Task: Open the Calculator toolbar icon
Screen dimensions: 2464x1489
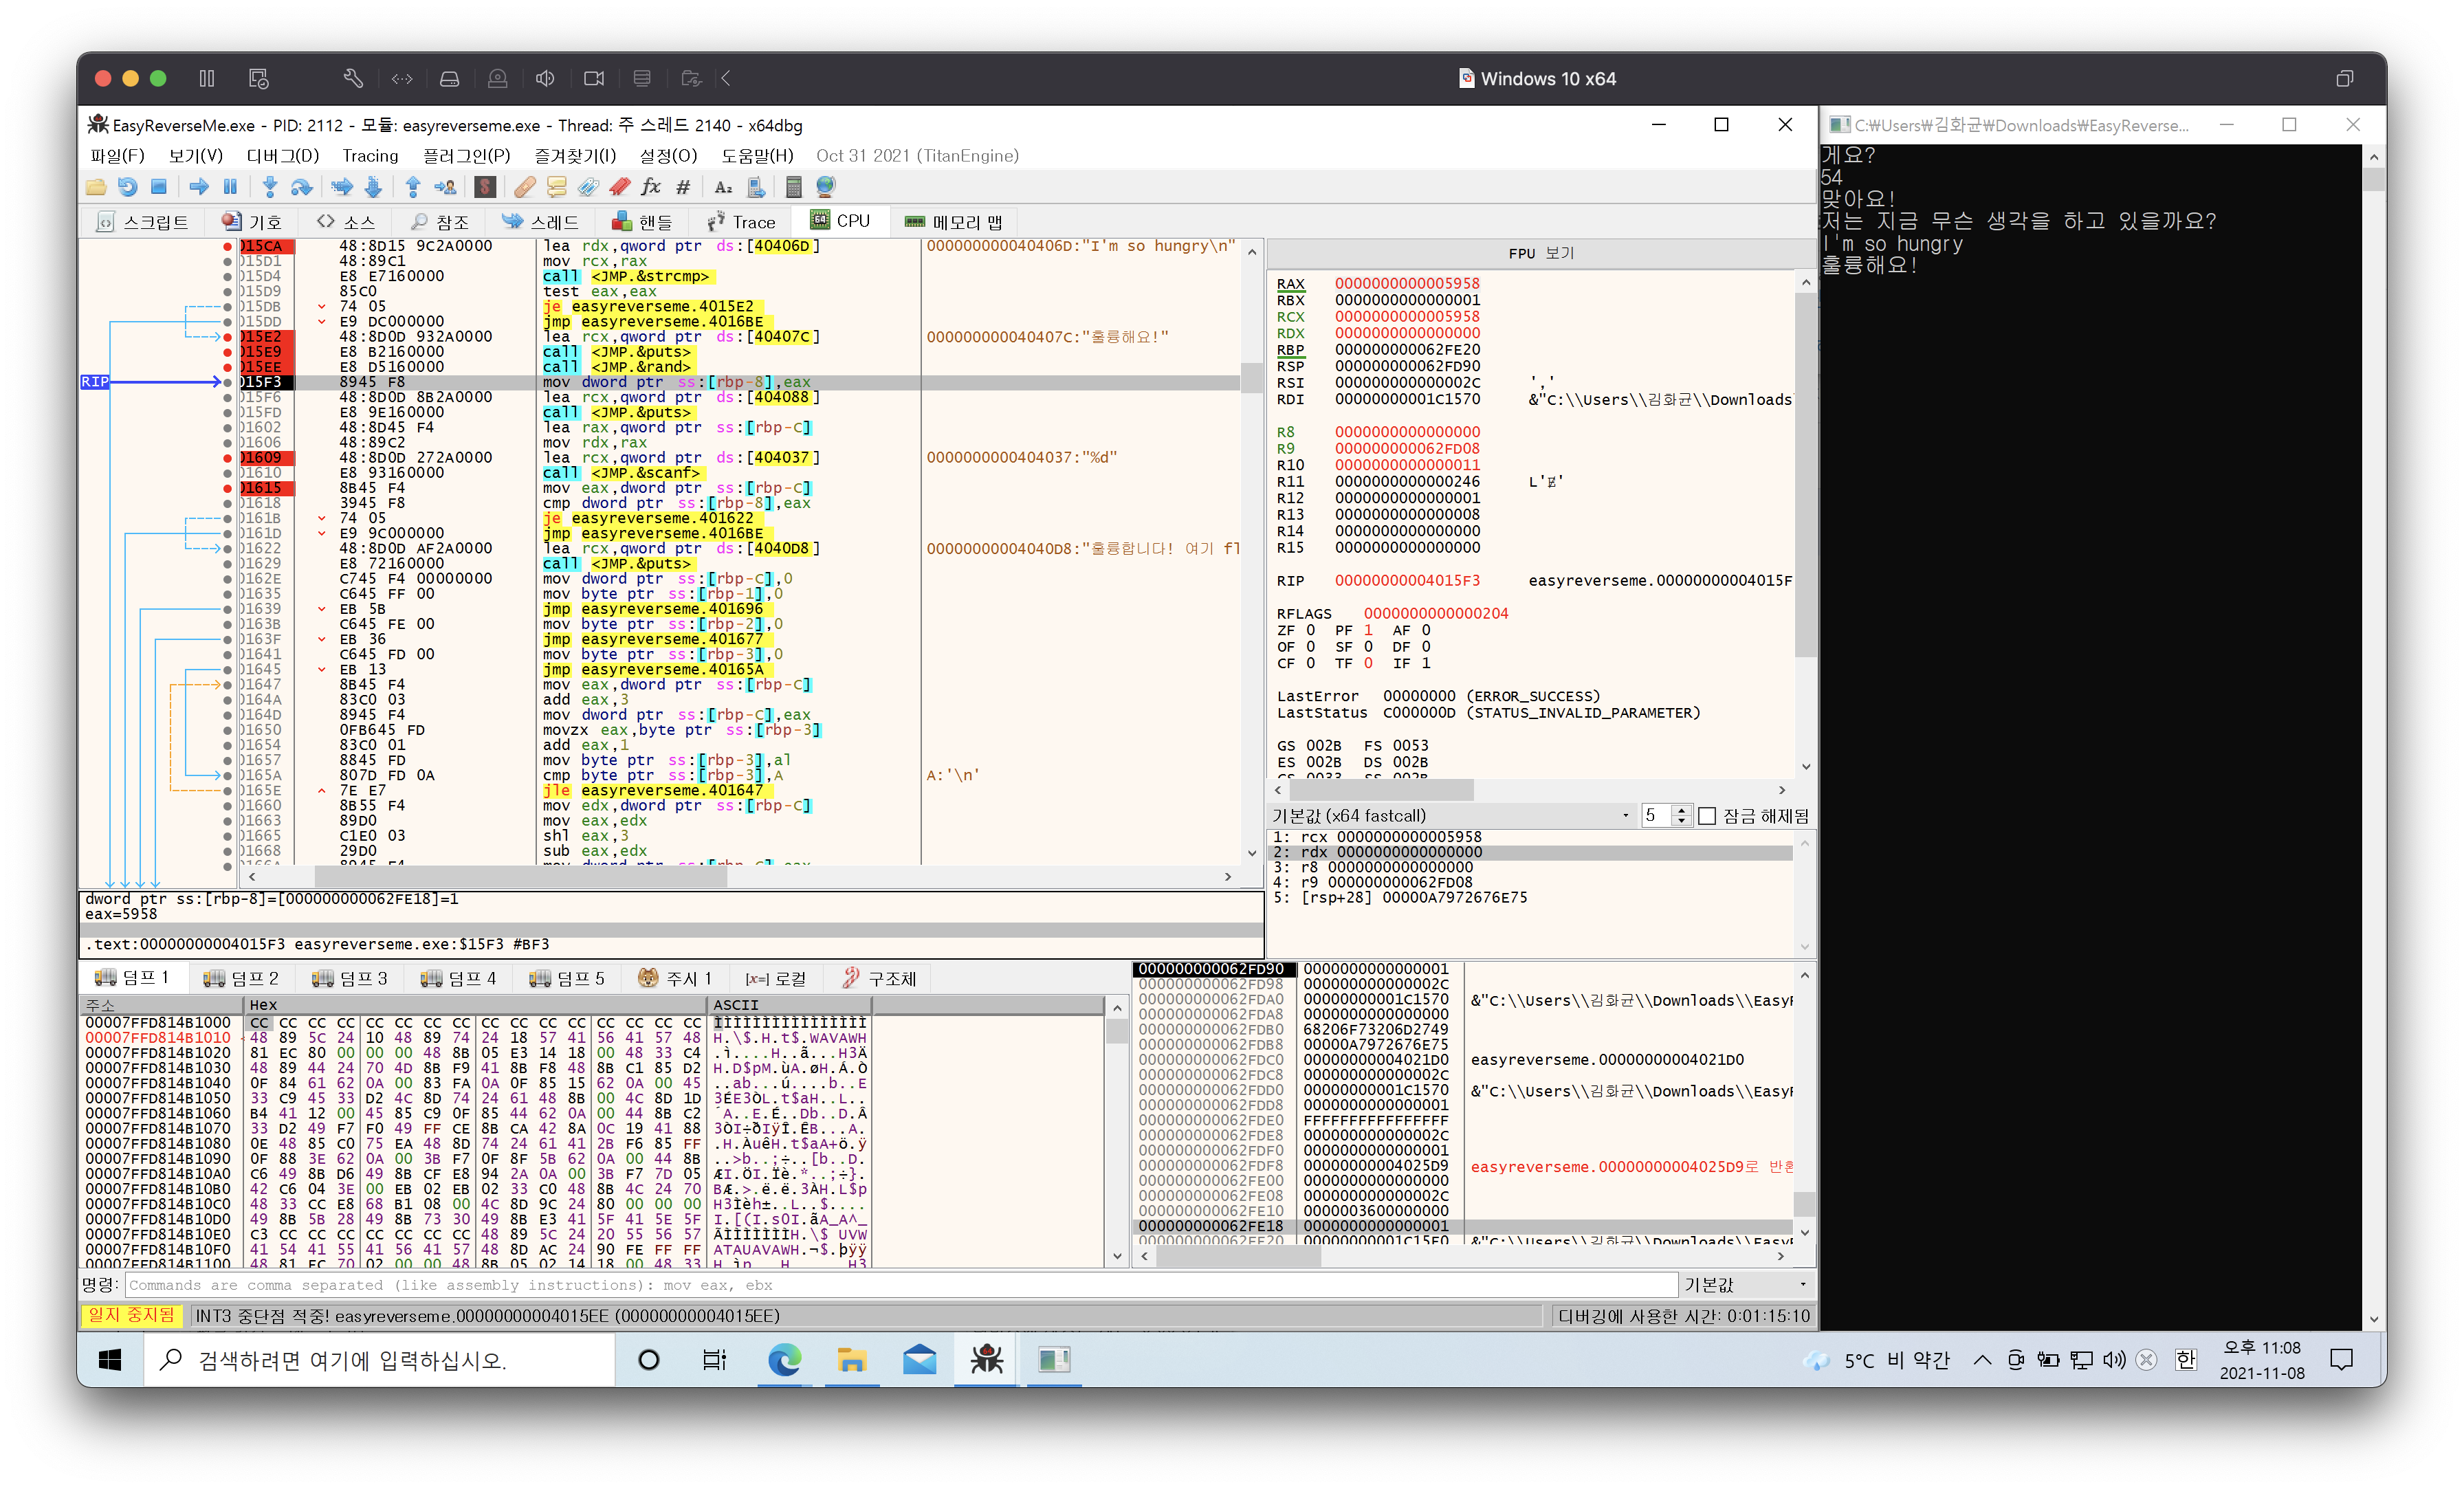Action: [794, 187]
